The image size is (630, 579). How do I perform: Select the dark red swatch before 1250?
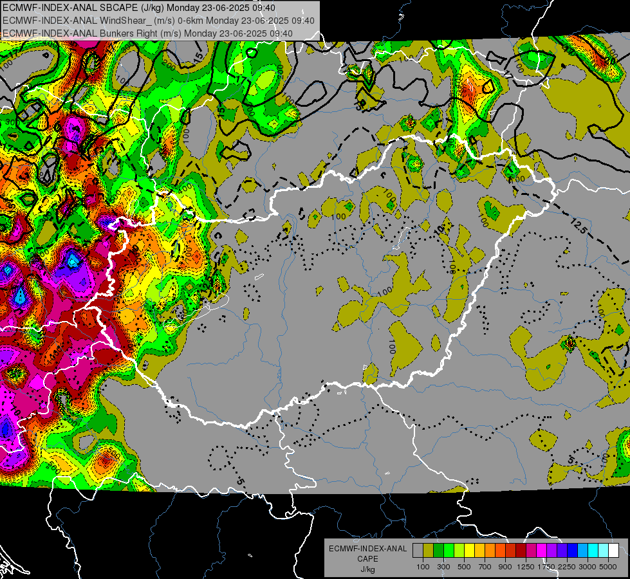521,551
